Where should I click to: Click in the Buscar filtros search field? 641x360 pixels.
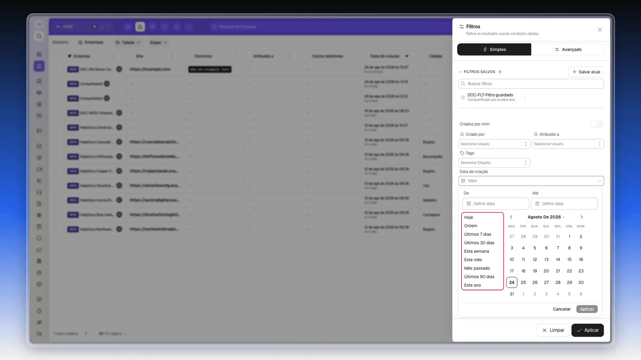531,84
